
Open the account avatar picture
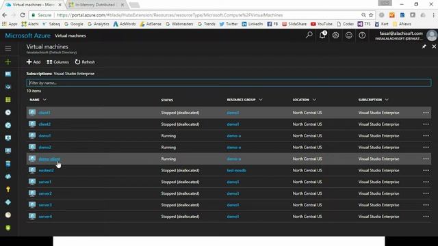[432, 36]
